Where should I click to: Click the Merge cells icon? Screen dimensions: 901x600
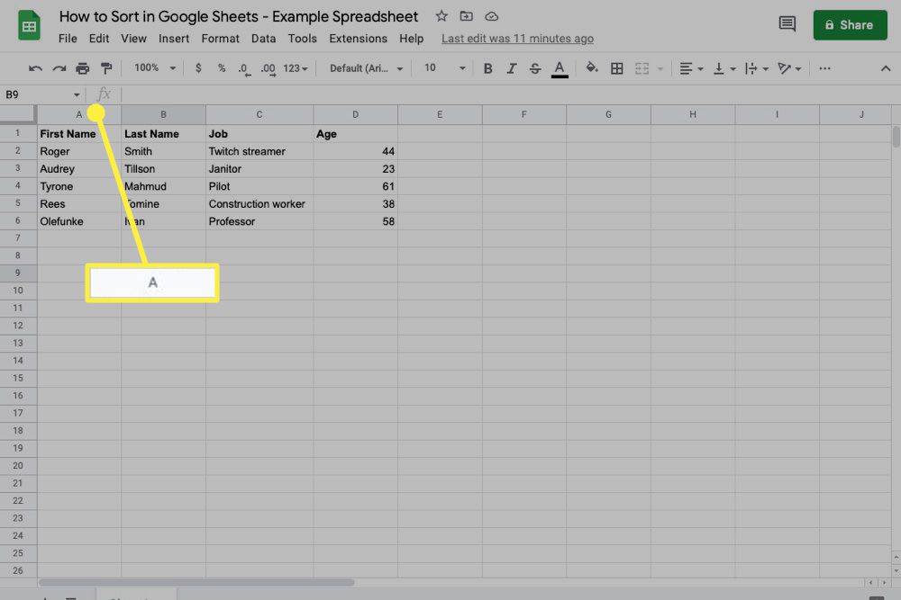click(x=642, y=69)
